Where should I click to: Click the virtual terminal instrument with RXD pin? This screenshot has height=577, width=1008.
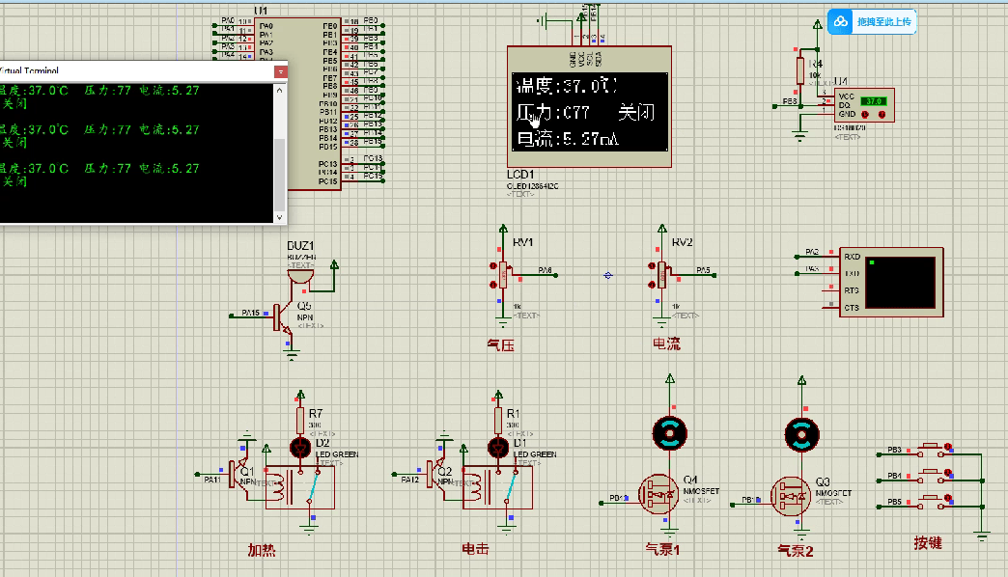click(x=890, y=283)
